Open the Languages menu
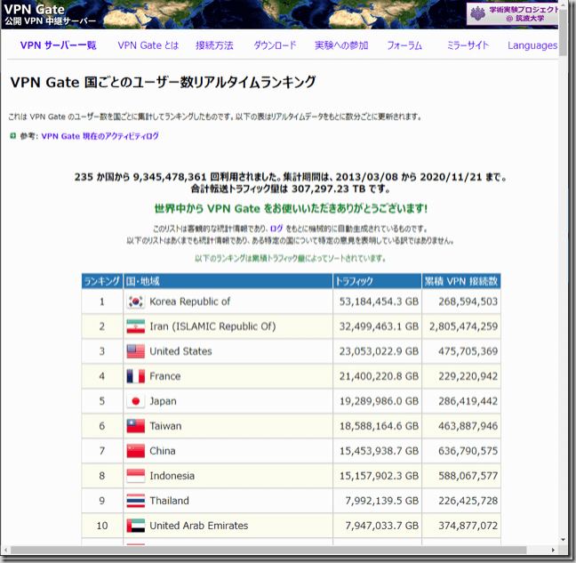Image resolution: width=576 pixels, height=563 pixels. coord(532,45)
